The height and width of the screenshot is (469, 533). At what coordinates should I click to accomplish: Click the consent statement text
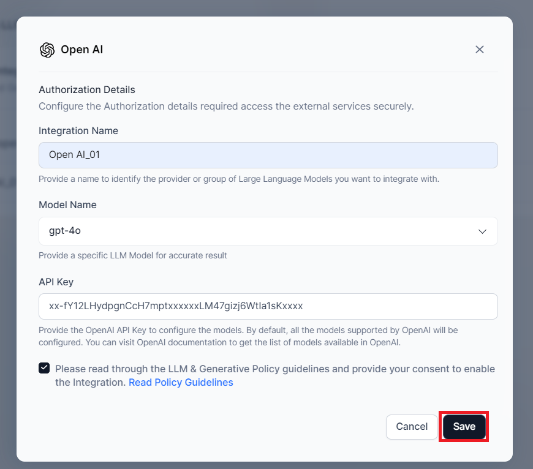tap(274, 369)
